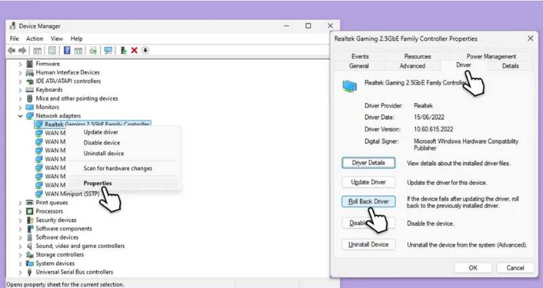
Task: Click the Firmware category icon
Action: pos(30,64)
